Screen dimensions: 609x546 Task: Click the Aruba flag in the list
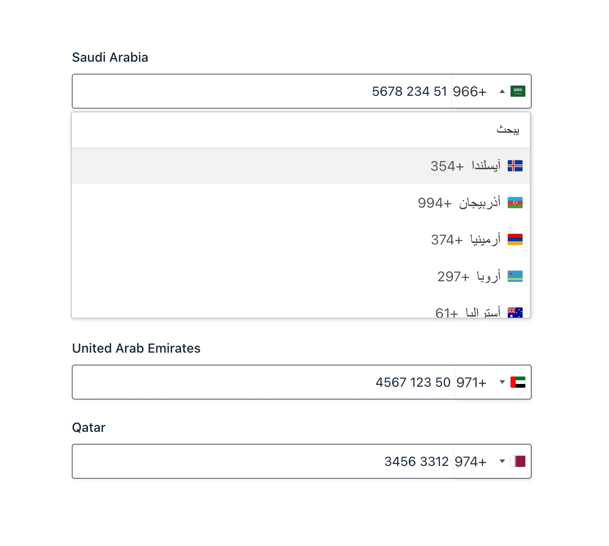515,276
